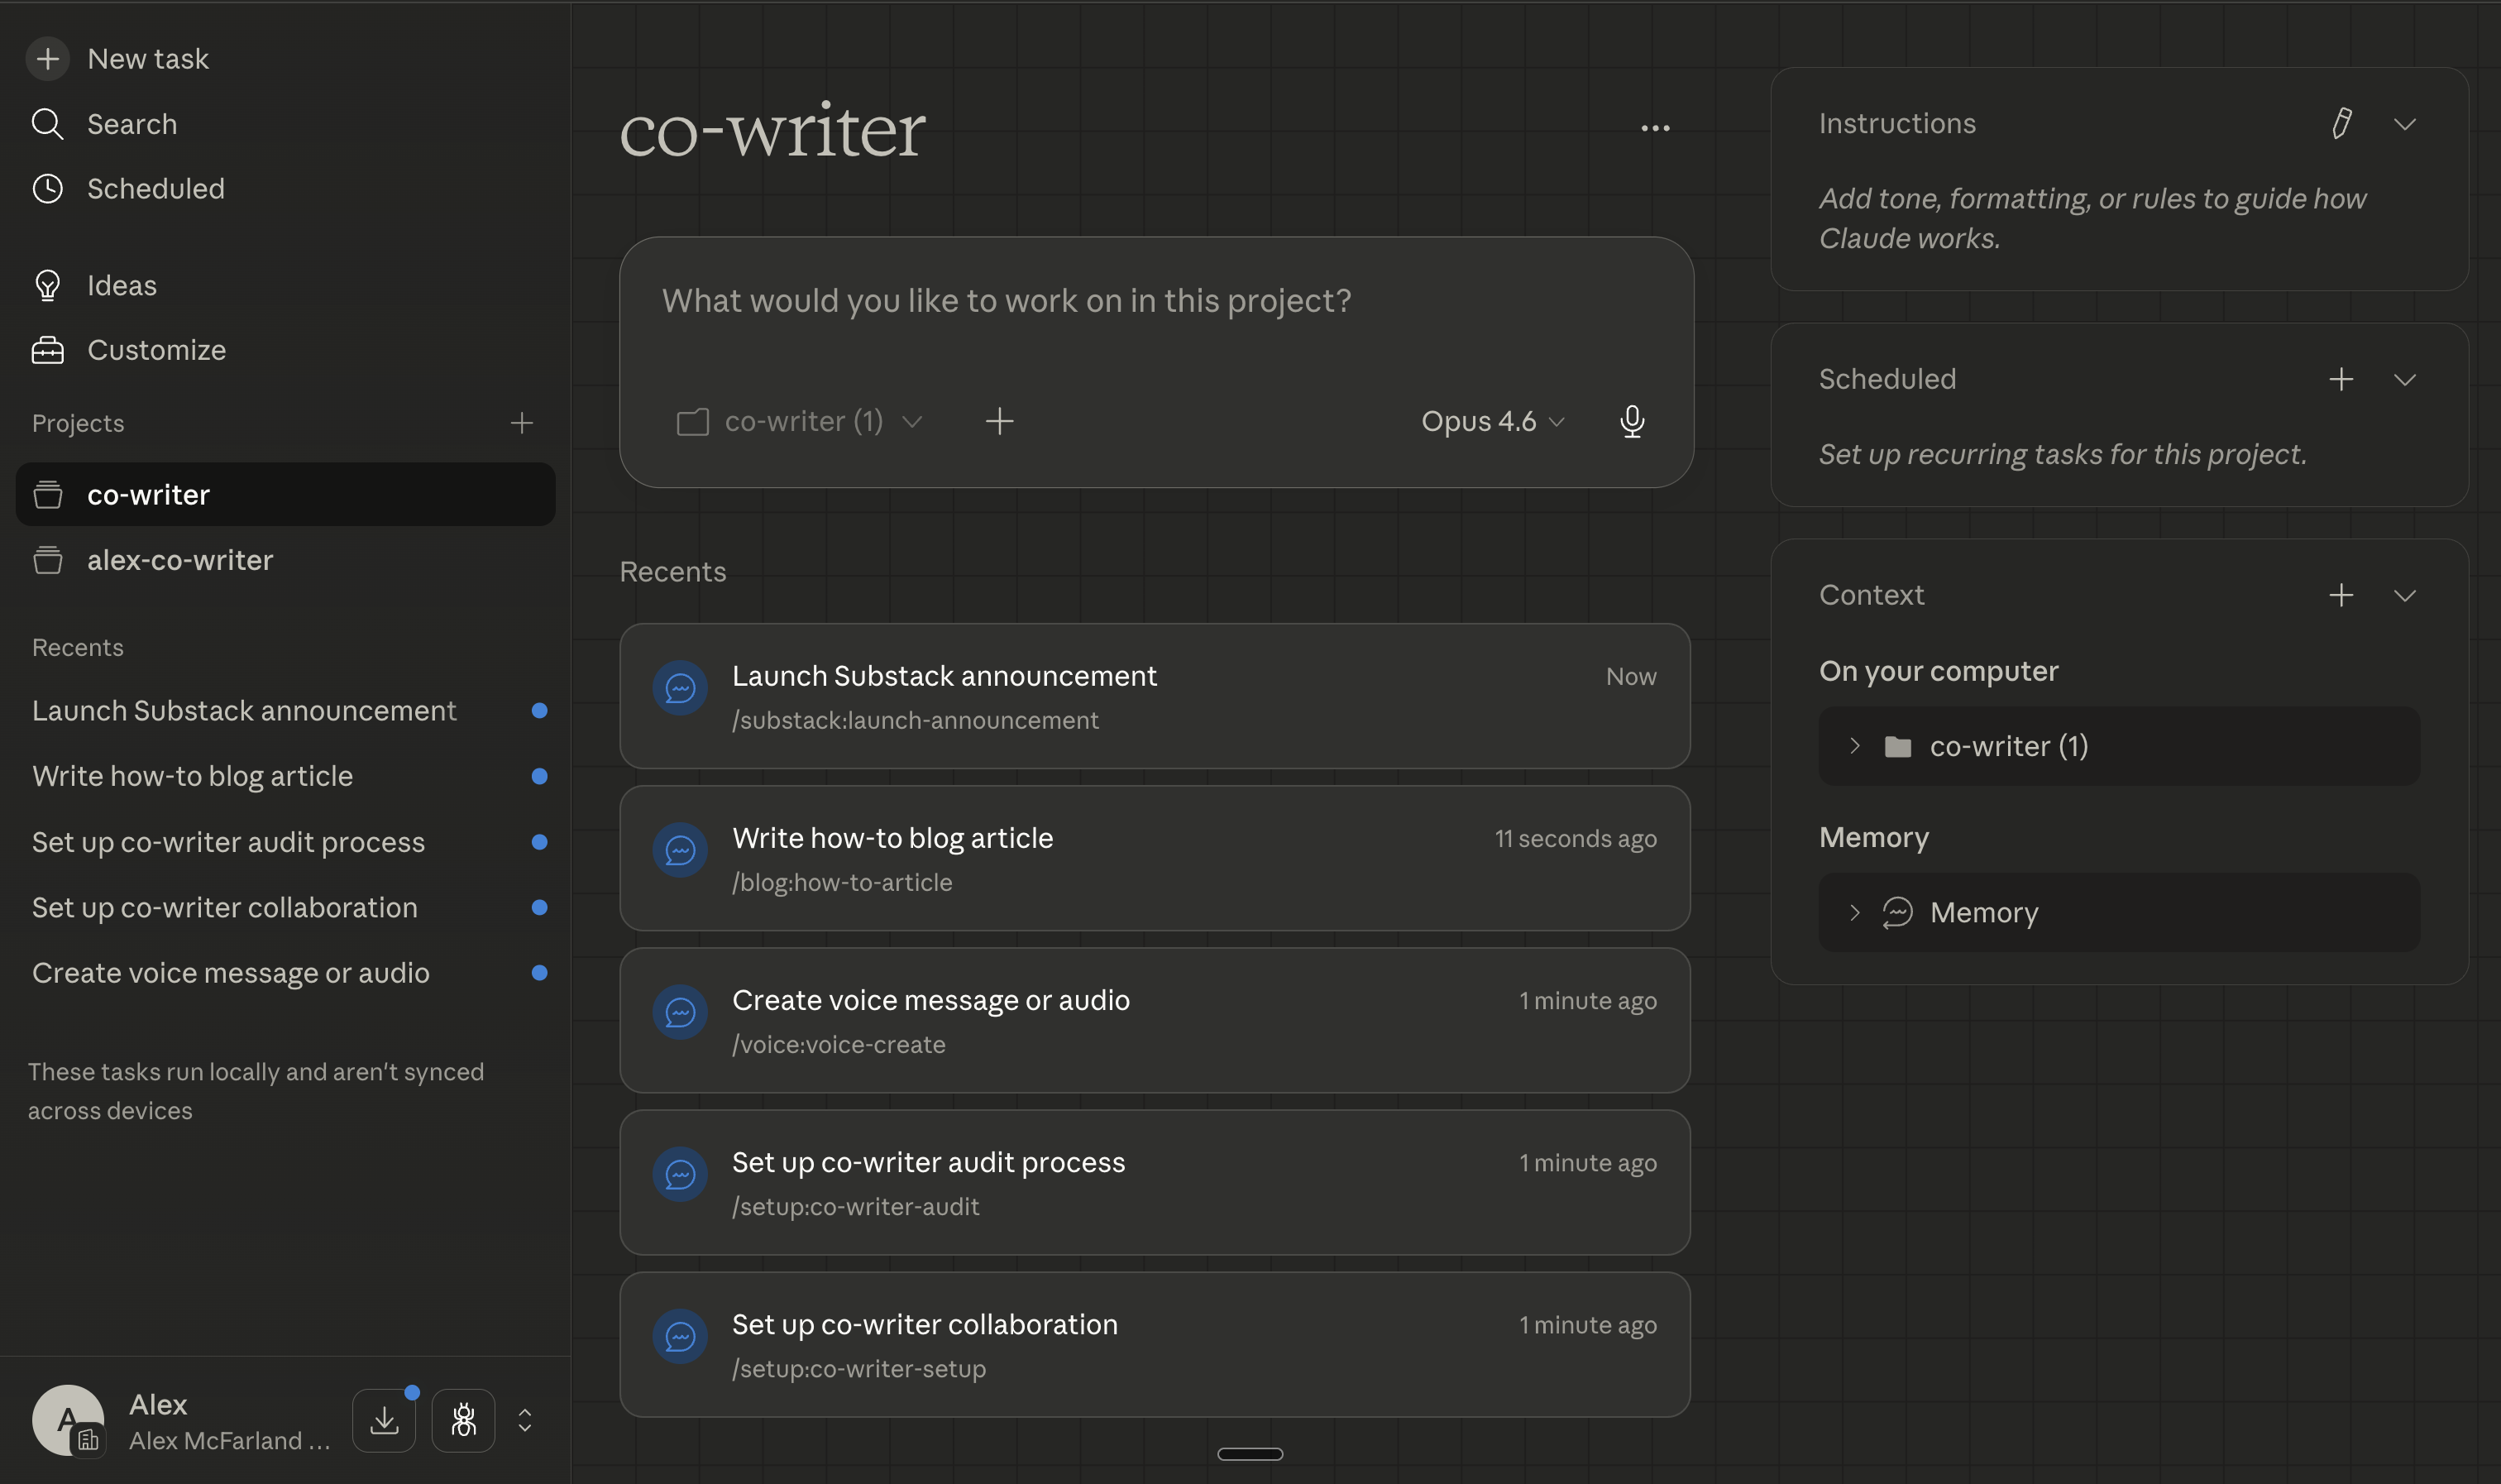Open the bug report icon near Alex's profile
Screen dimensions: 2501x1484
463,1419
